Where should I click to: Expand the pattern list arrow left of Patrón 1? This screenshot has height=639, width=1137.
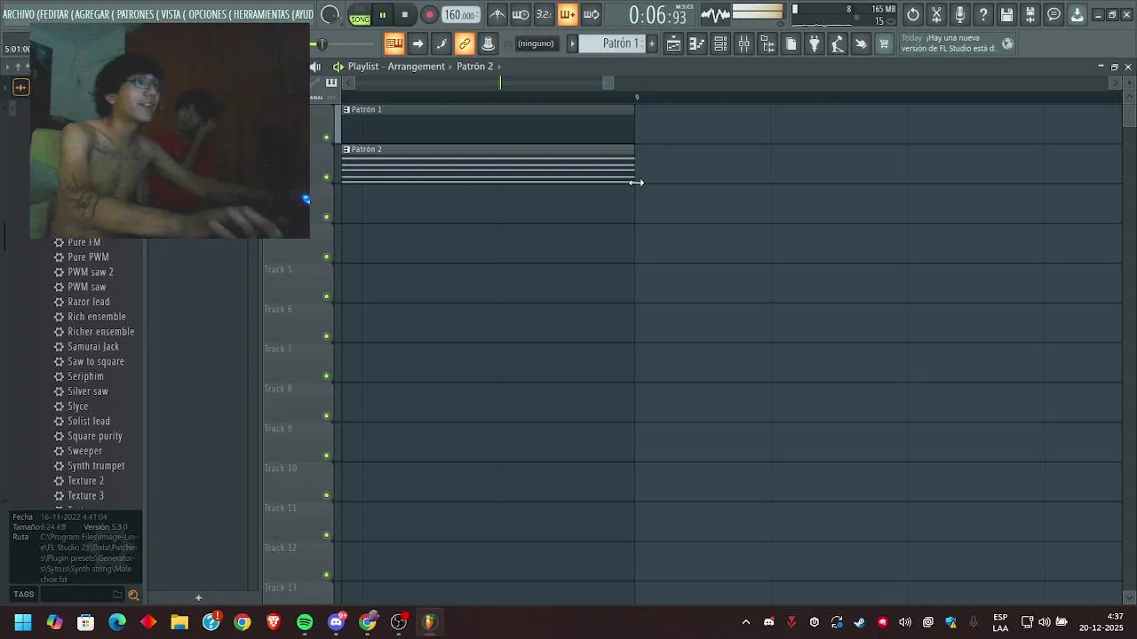coord(572,43)
